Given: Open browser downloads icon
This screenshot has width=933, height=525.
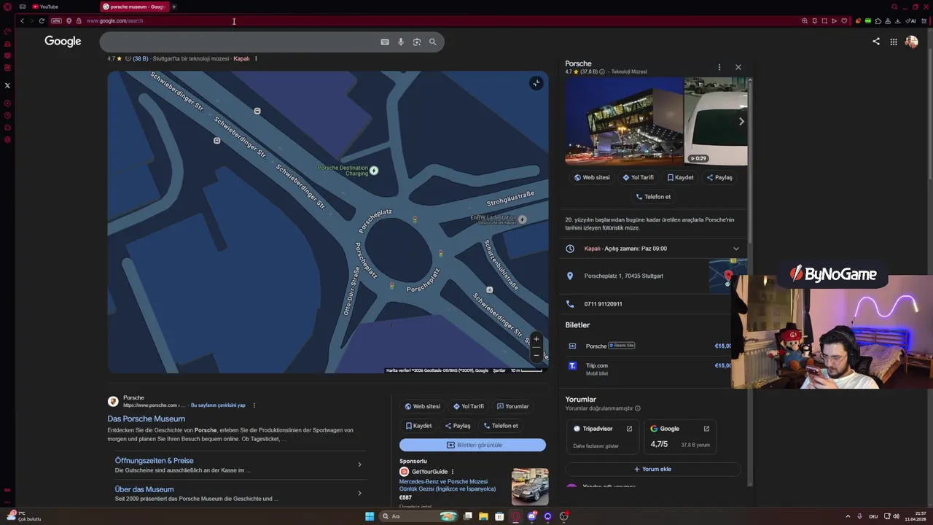Looking at the screenshot, I should coord(897,20).
